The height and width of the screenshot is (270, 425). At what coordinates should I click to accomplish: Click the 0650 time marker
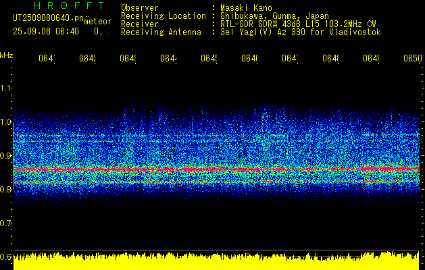(x=413, y=58)
